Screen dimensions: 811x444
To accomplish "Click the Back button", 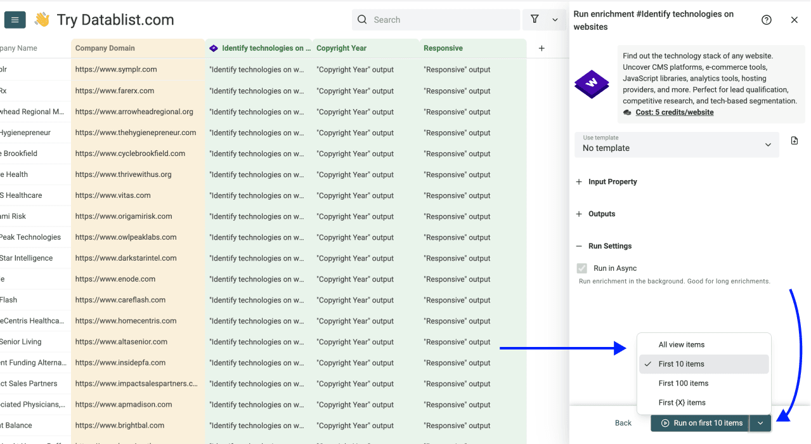I will point(623,422).
